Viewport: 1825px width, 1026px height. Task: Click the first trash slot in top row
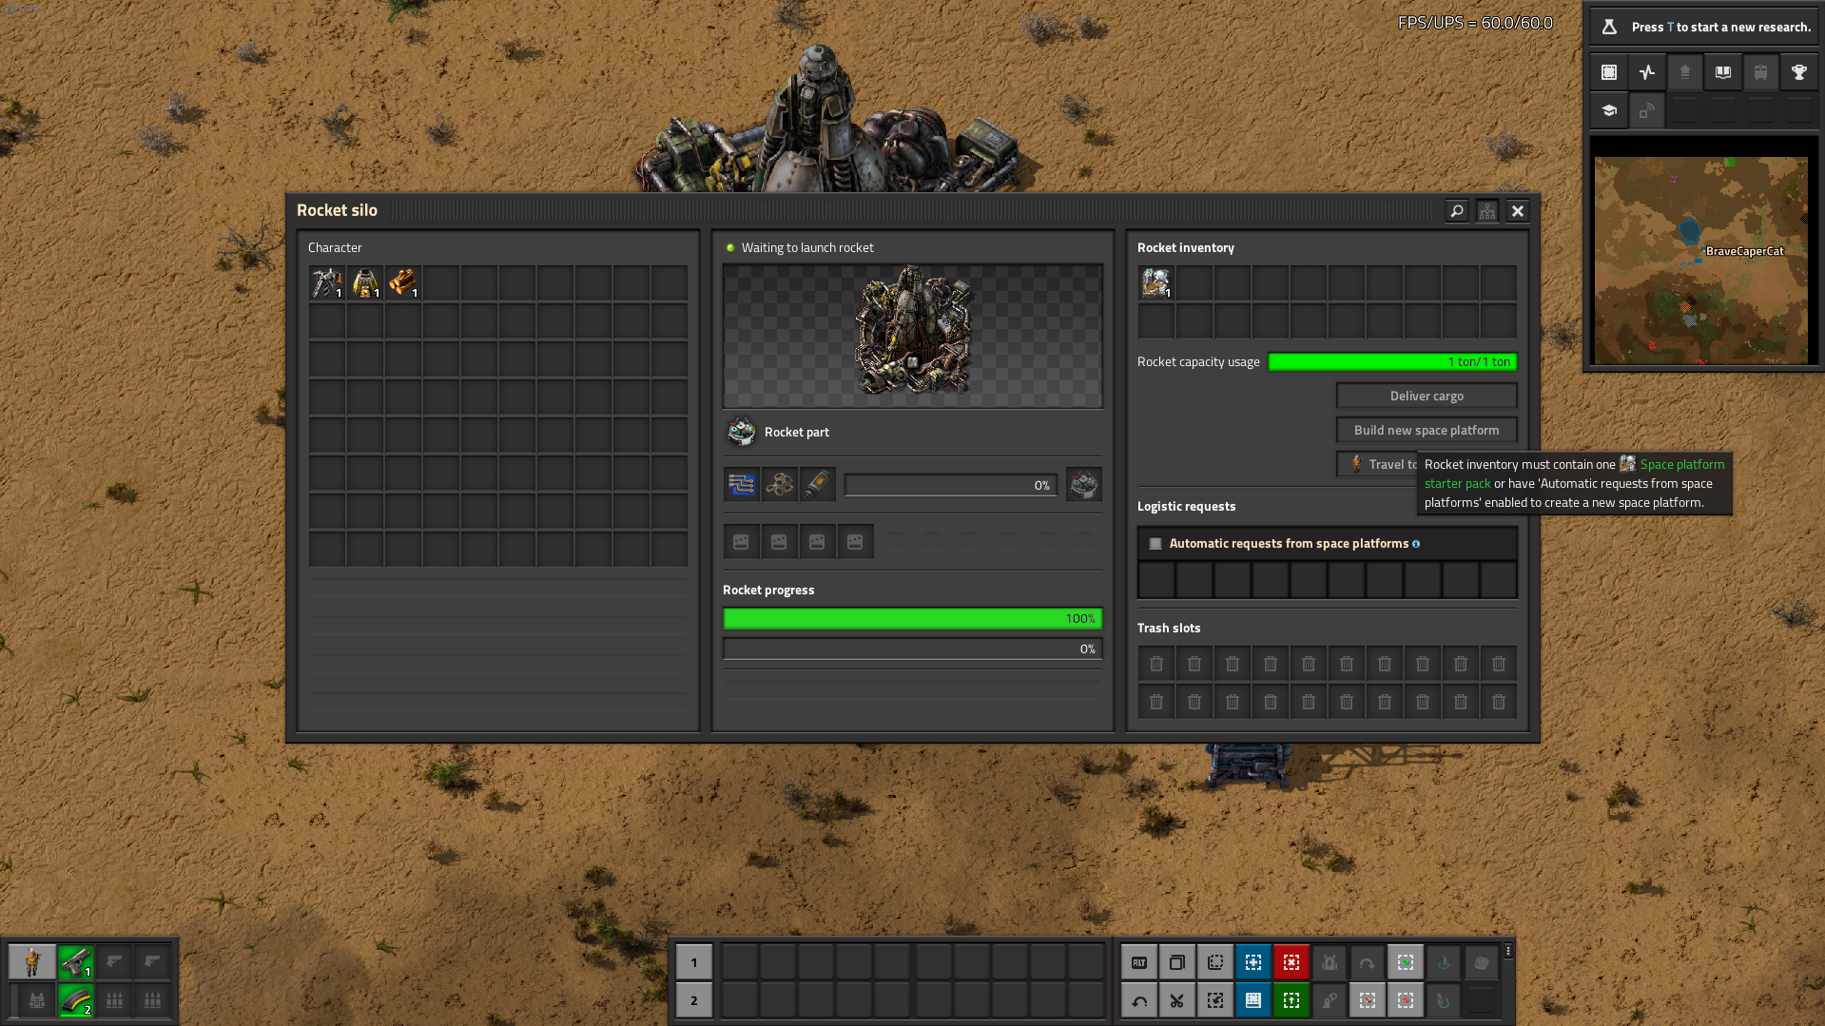coord(1156,664)
